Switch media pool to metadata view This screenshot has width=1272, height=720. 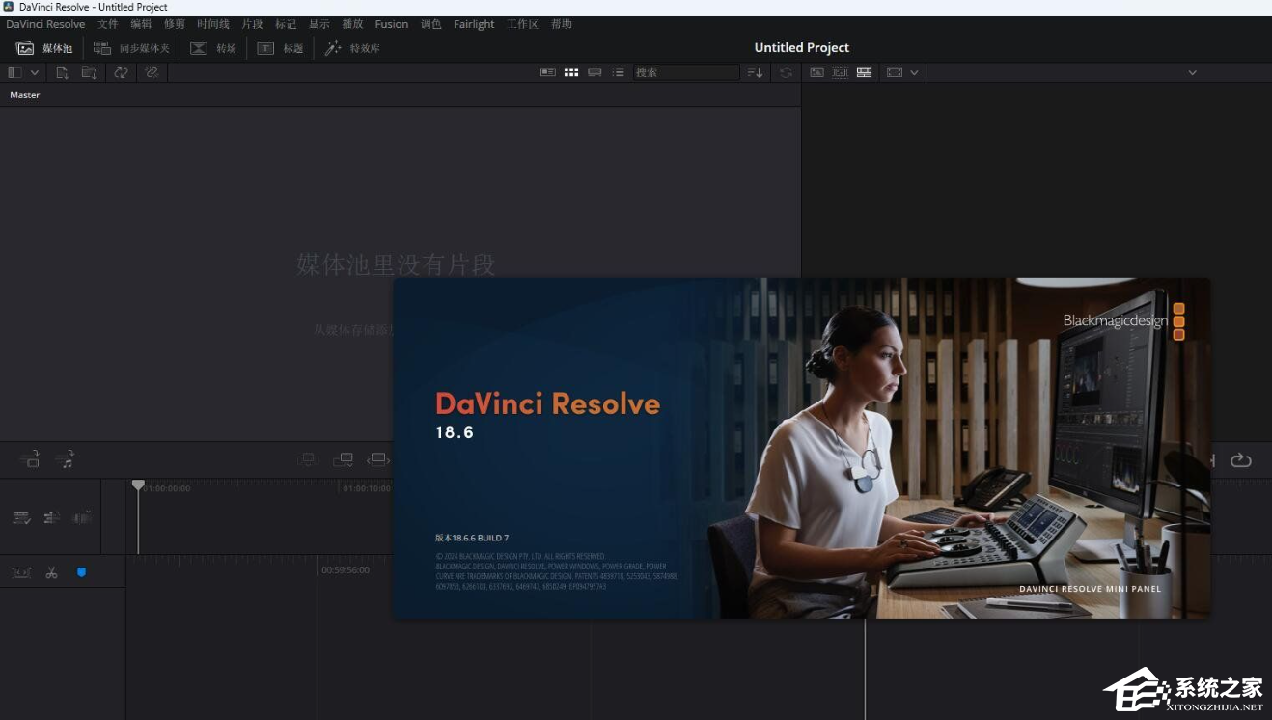click(x=548, y=72)
